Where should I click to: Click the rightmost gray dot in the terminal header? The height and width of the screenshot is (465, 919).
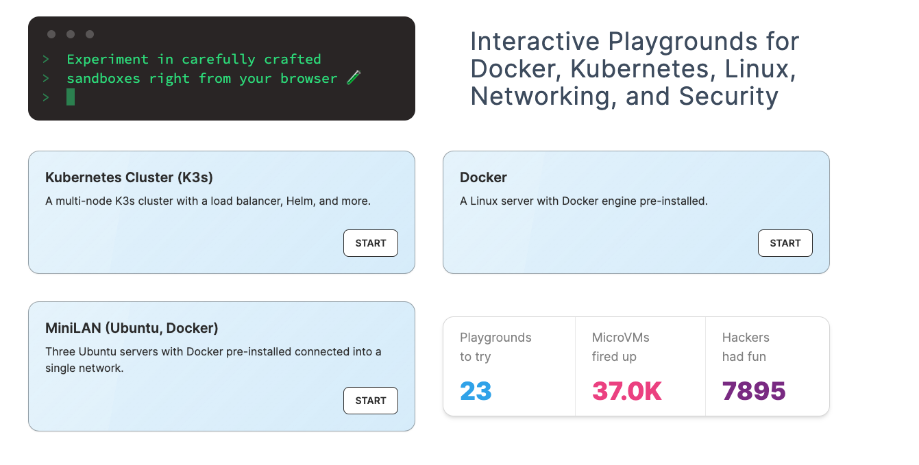[x=90, y=34]
